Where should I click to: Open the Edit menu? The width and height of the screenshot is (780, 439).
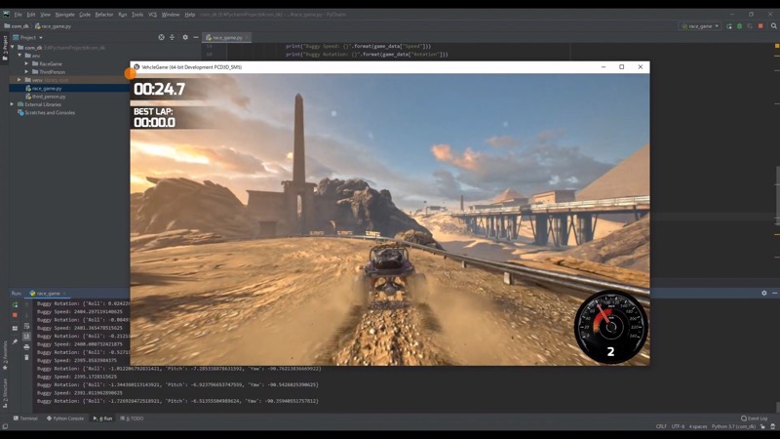tap(31, 15)
